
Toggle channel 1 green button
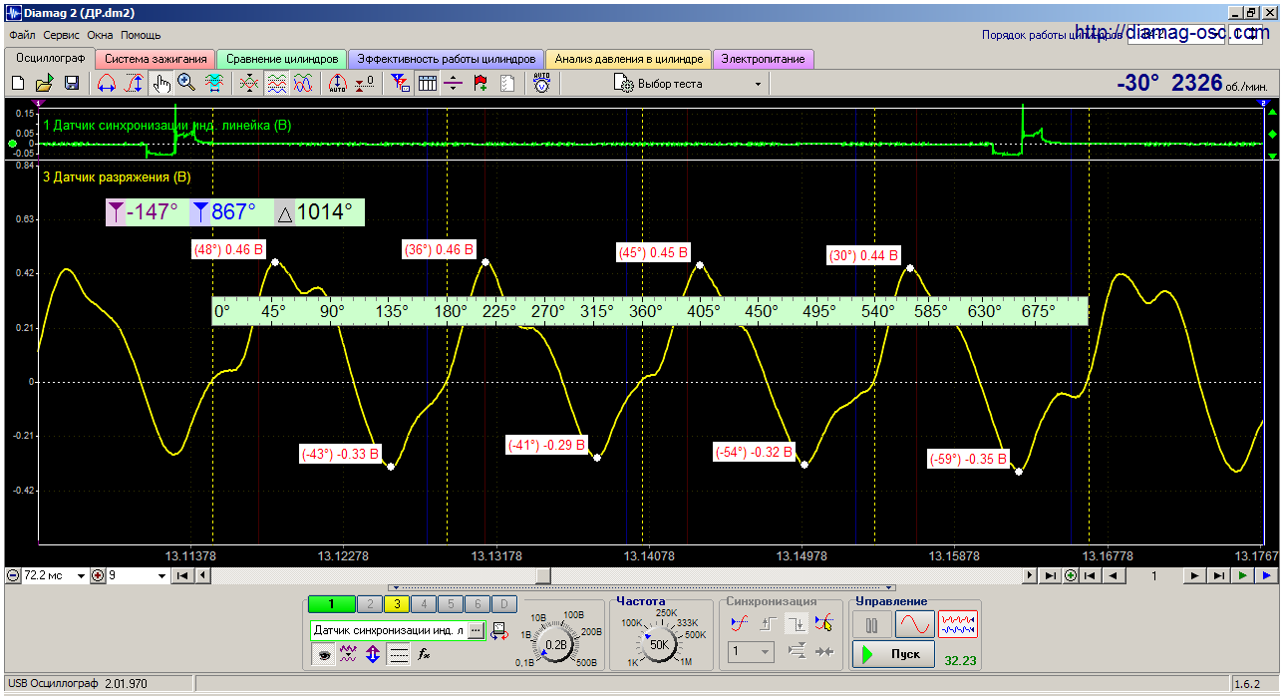coord(332,604)
